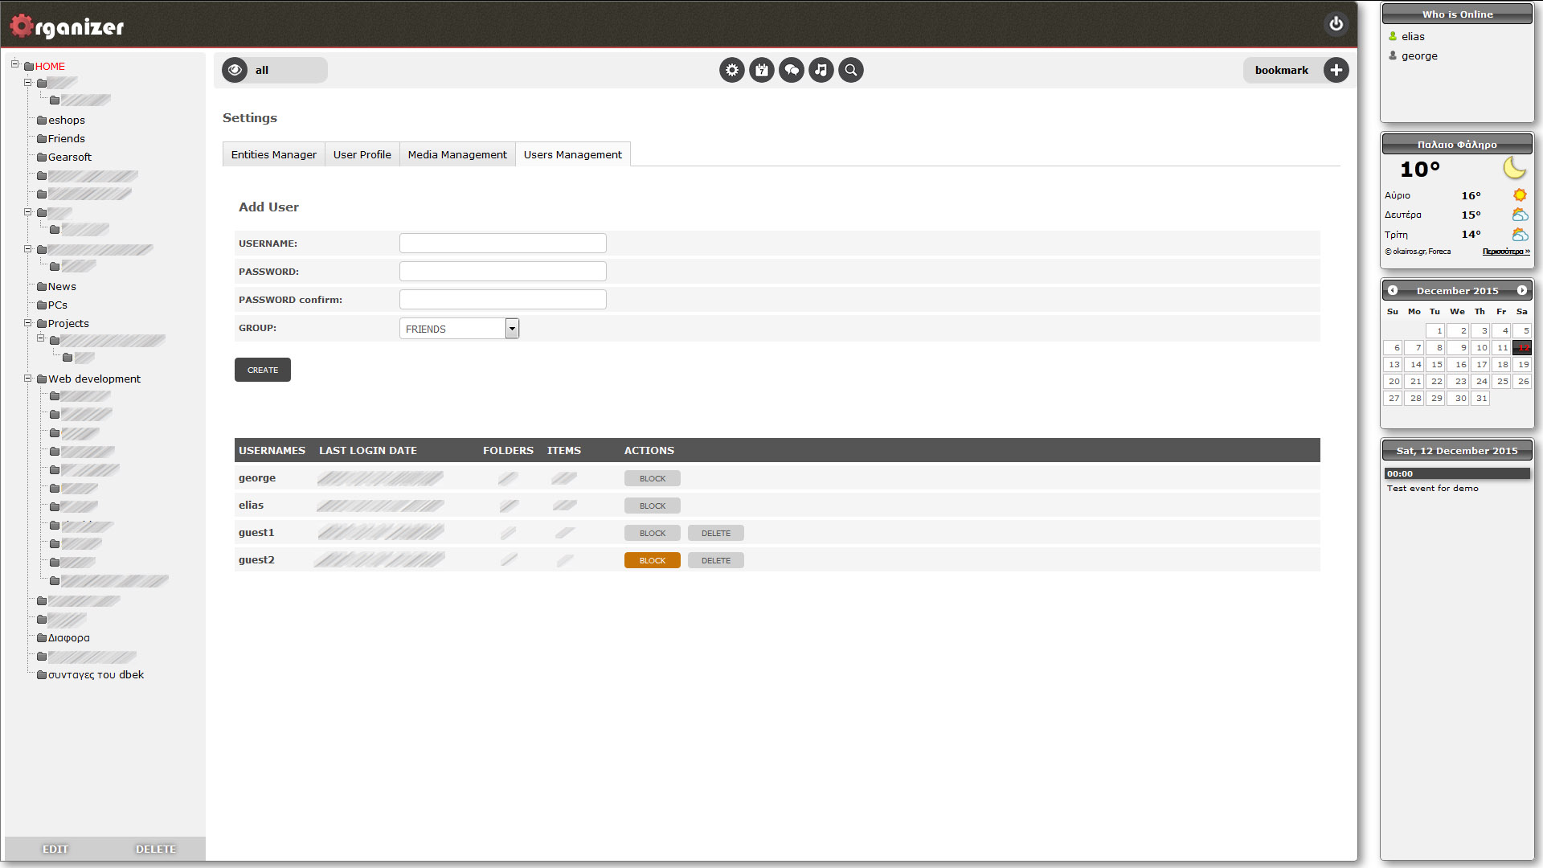Click the cloudy icon for Δευτέρα forecast
Image resolution: width=1543 pixels, height=868 pixels.
click(x=1520, y=215)
